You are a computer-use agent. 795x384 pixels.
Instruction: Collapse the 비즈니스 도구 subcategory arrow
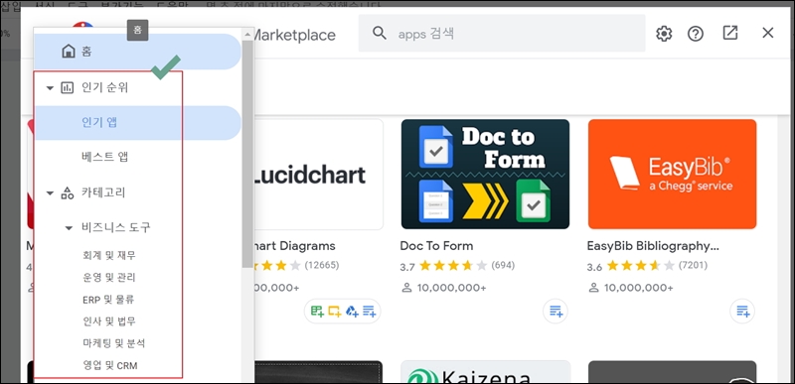(x=69, y=228)
